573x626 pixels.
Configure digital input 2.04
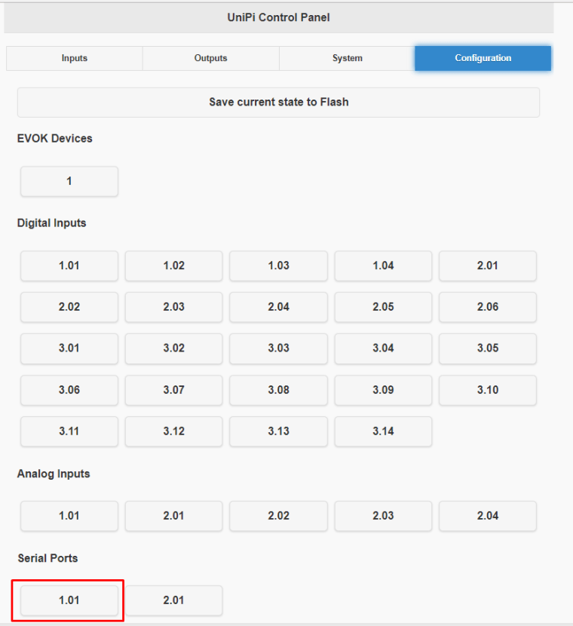[x=278, y=307]
